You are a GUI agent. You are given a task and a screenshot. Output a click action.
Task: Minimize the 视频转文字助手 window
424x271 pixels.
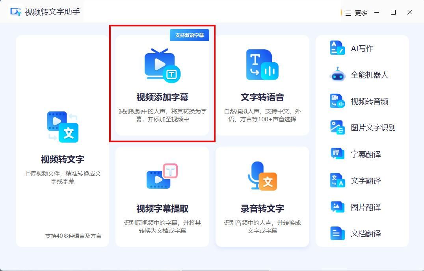tap(377, 13)
